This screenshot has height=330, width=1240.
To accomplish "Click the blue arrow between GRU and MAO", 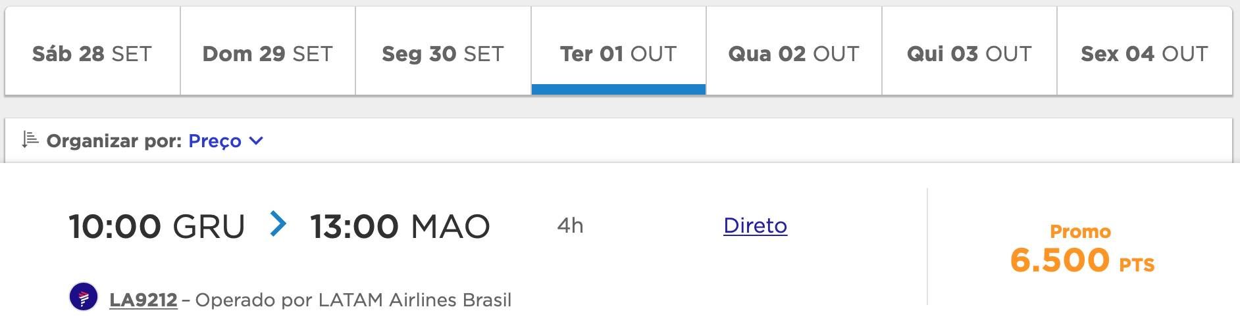I will (278, 224).
